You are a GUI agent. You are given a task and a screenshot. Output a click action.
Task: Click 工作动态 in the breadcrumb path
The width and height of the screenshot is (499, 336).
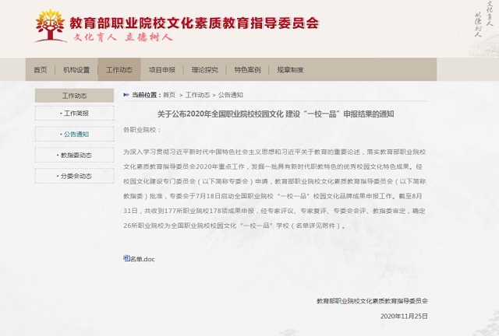(197, 95)
